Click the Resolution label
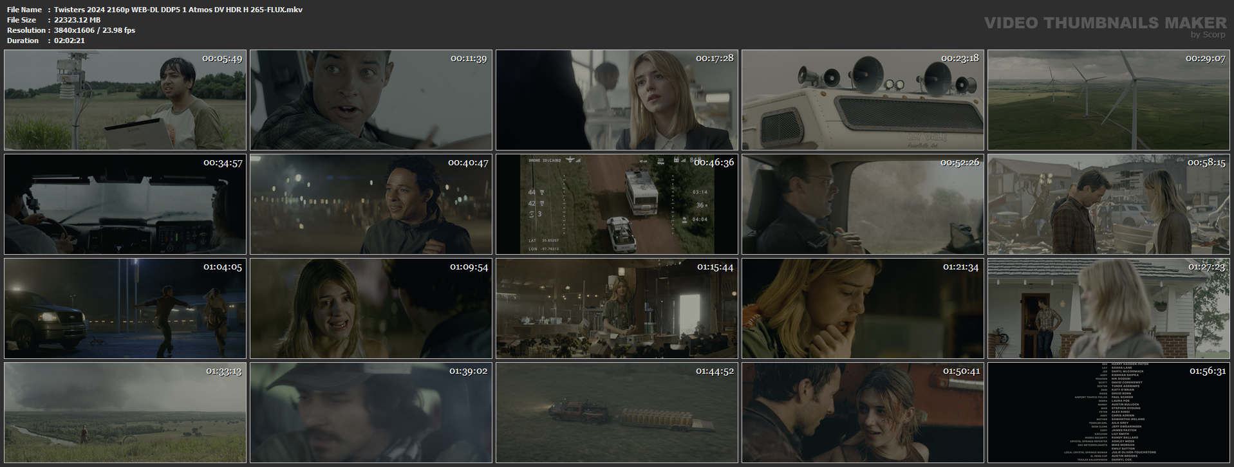Screen dimensions: 1234x467 click(x=26, y=30)
